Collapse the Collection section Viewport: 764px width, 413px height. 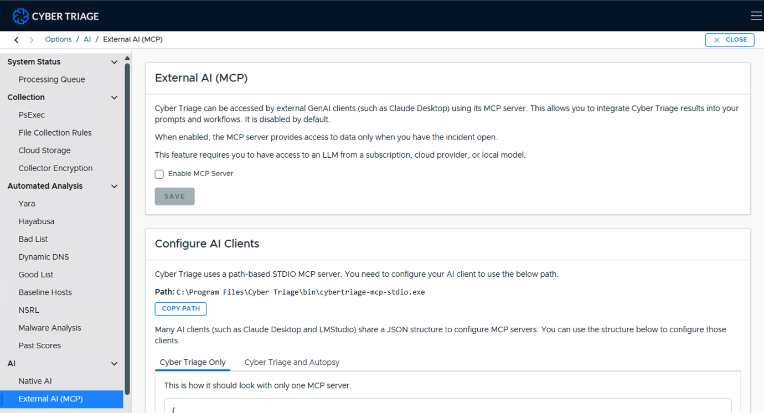click(x=115, y=97)
